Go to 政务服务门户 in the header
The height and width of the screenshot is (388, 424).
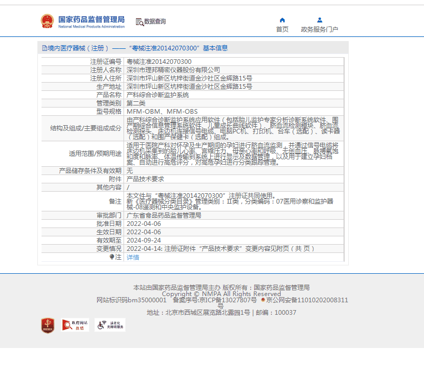point(320,30)
